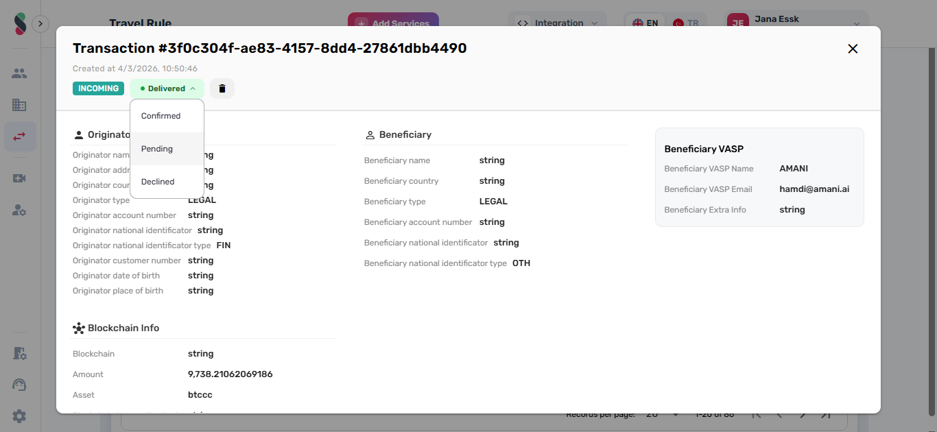This screenshot has width=937, height=432.
Task: Click Amount value 9,738.21062069186
Action: (230, 374)
